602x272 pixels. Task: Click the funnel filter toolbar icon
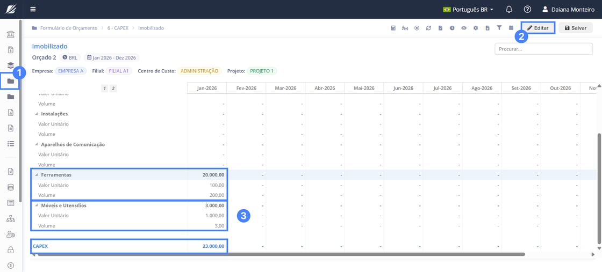(x=499, y=28)
